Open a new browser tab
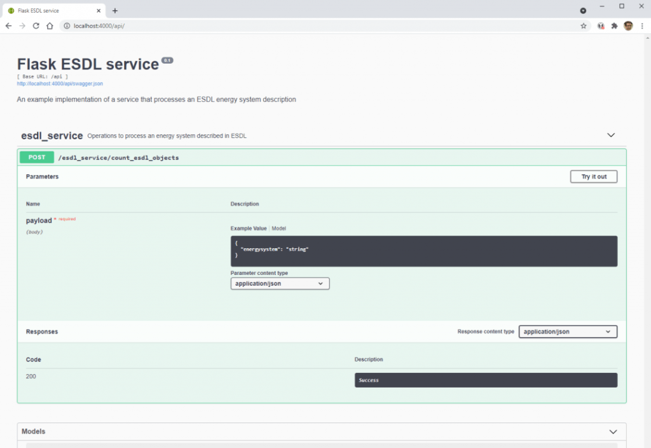Viewport: 651px width, 448px height. click(x=115, y=11)
